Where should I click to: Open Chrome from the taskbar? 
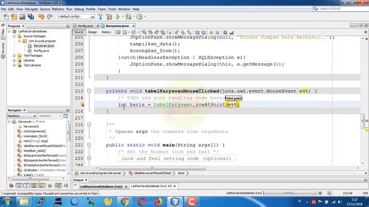(125, 202)
